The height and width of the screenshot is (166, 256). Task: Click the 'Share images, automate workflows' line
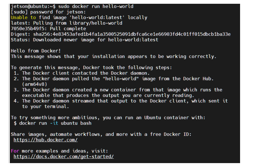coord(101,134)
